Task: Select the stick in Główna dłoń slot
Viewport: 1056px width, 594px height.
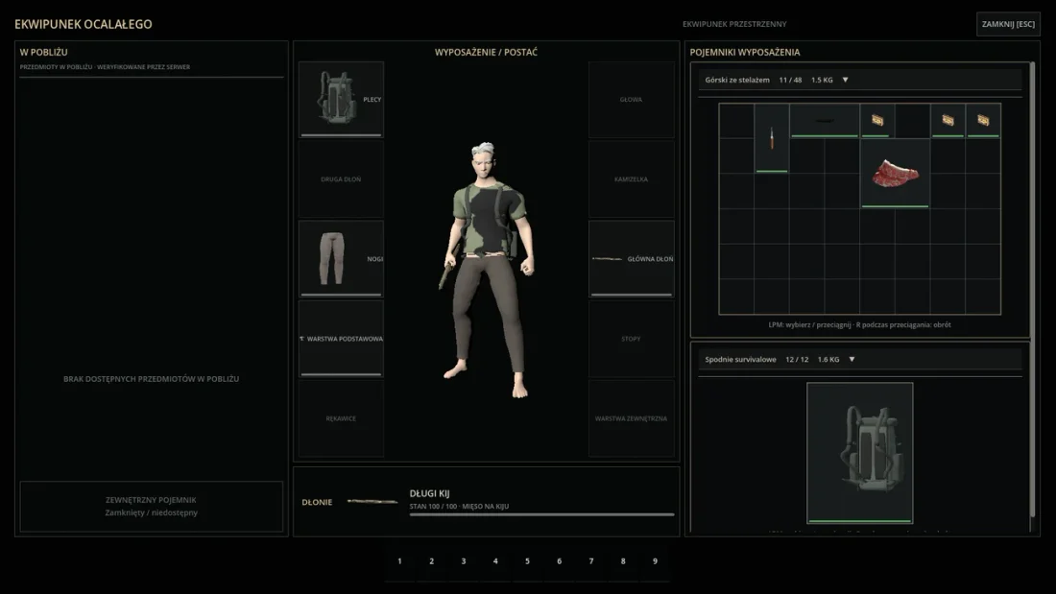Action: click(631, 258)
